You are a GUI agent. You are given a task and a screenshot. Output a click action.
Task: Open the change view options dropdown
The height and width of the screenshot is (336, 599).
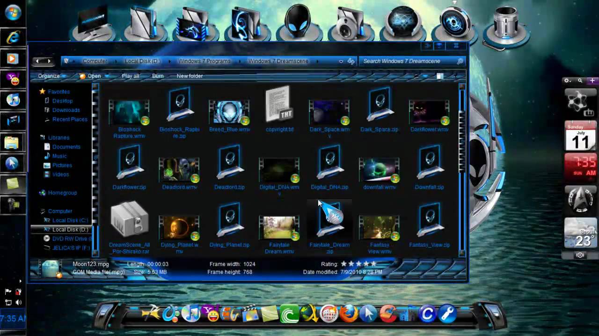click(x=425, y=76)
